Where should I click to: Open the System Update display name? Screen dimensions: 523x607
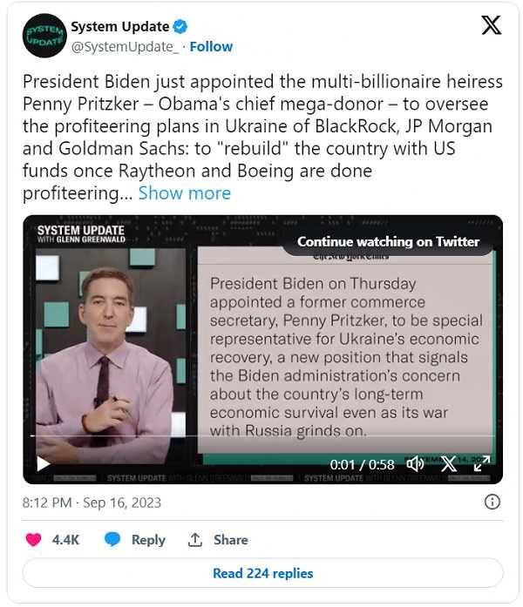coord(119,27)
